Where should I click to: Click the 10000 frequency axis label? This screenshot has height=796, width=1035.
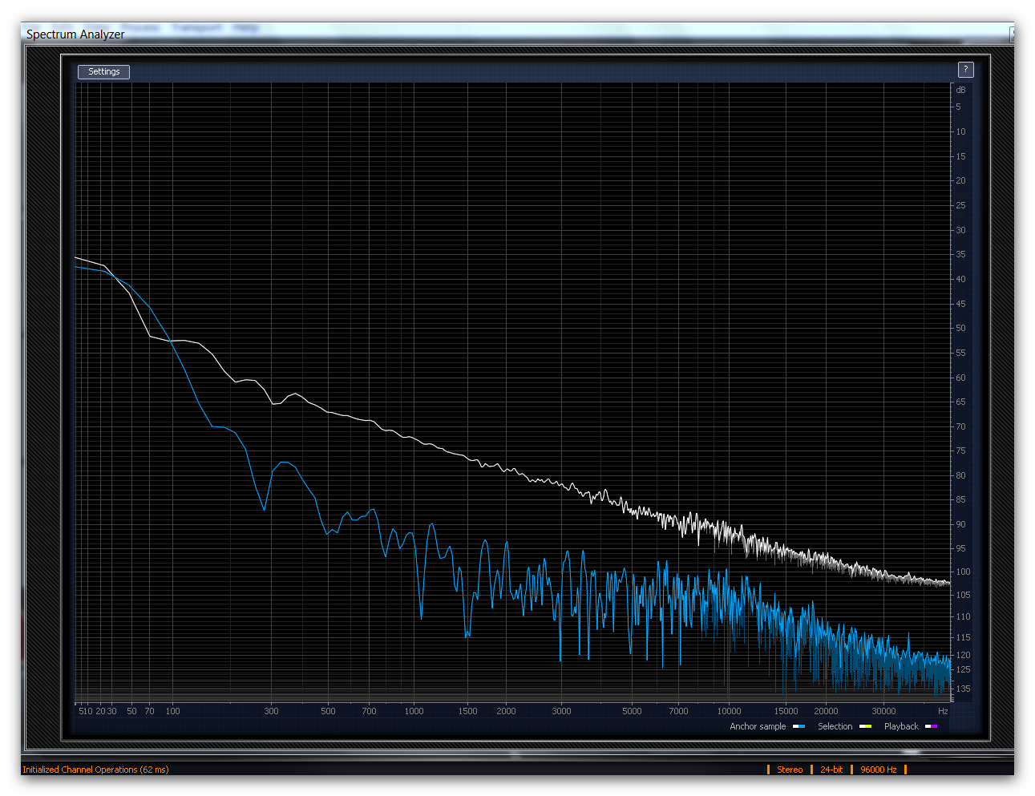tap(729, 711)
